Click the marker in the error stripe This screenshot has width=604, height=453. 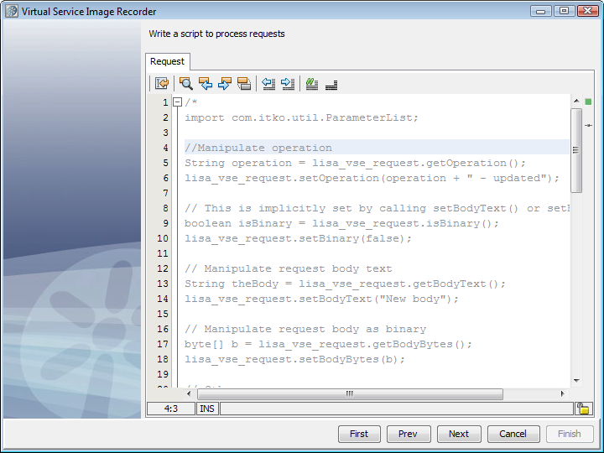click(x=588, y=125)
